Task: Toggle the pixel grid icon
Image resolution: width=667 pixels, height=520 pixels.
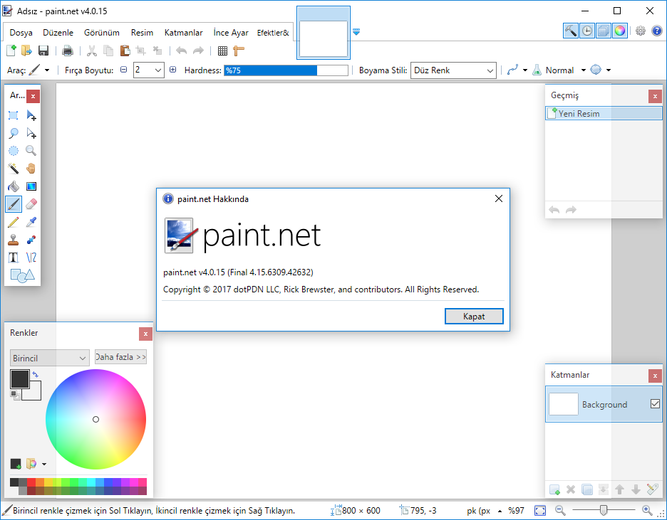Action: (222, 51)
